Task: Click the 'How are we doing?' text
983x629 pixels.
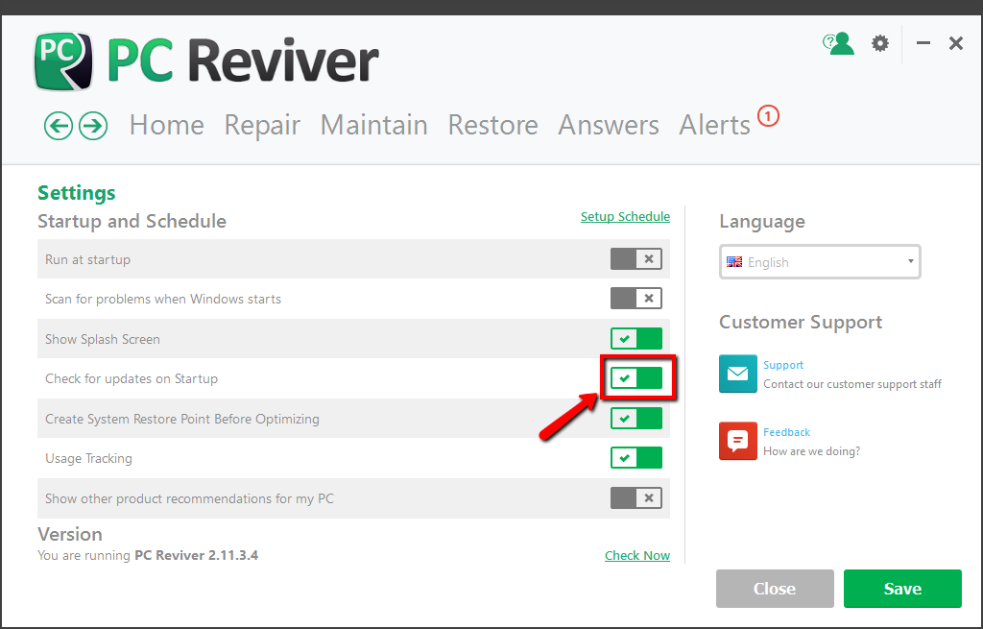Action: click(x=812, y=451)
